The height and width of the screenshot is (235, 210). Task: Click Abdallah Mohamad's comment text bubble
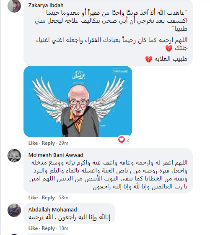point(69,214)
